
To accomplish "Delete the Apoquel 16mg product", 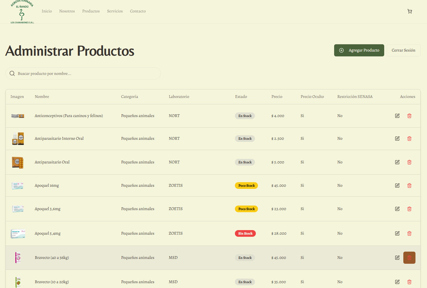I will (x=409, y=186).
